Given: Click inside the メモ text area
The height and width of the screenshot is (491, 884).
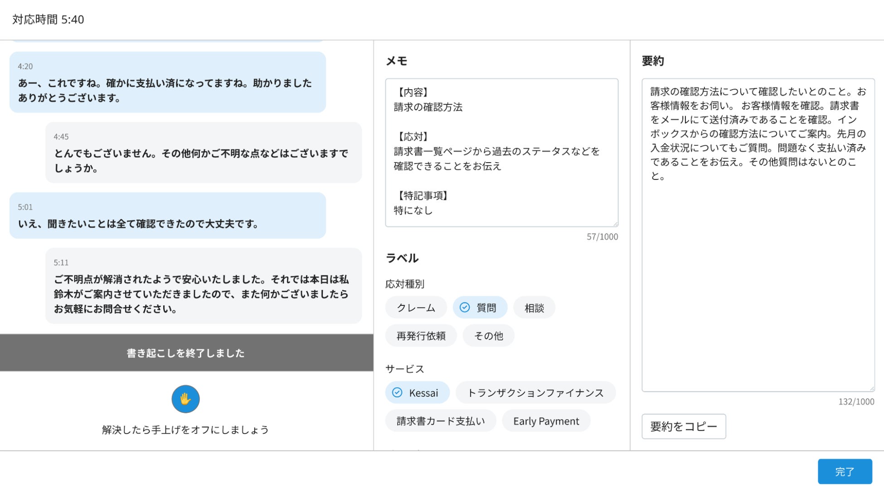Looking at the screenshot, I should click(501, 152).
